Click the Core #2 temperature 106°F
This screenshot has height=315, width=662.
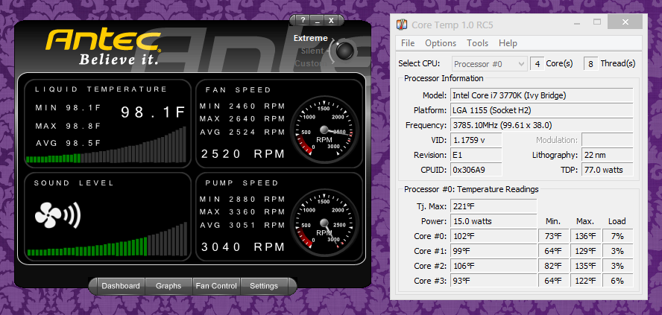[x=494, y=266]
